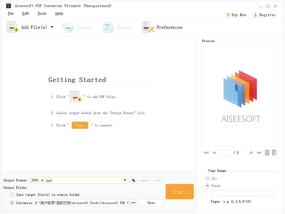Image resolution: width=285 pixels, height=214 pixels.
Task: Click the page view icon beside preview navigation
Action: pyautogui.click(x=267, y=153)
